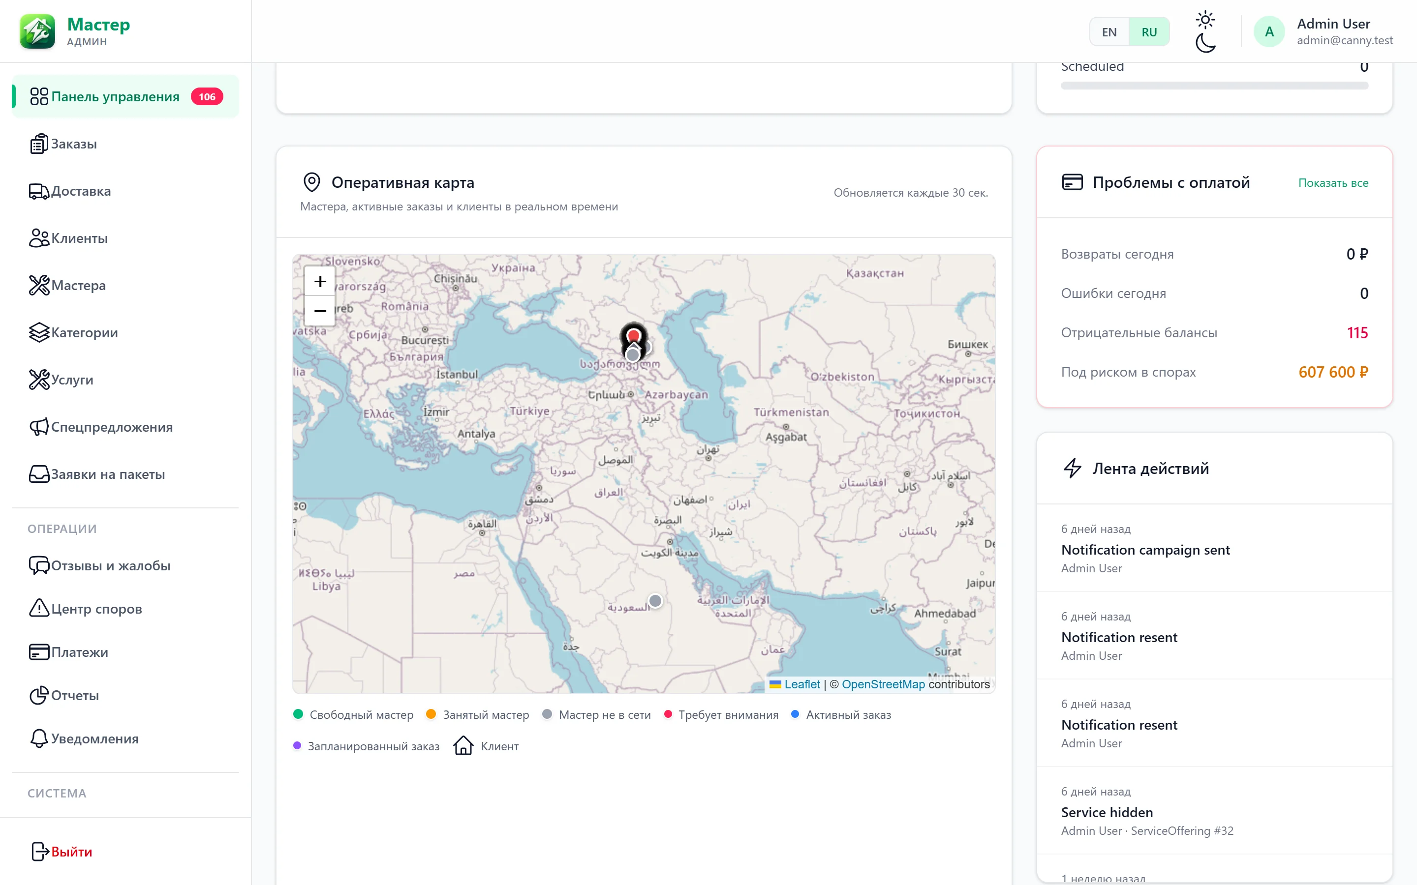Image resolution: width=1417 pixels, height=885 pixels.
Task: Open the Доставка delivery truck icon
Action: tap(39, 191)
